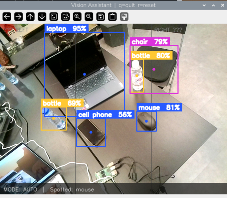Image resolution: width=227 pixels, height=198 pixels.
Task: Click the 'laptop 95%' detection label
Action: (x=66, y=29)
